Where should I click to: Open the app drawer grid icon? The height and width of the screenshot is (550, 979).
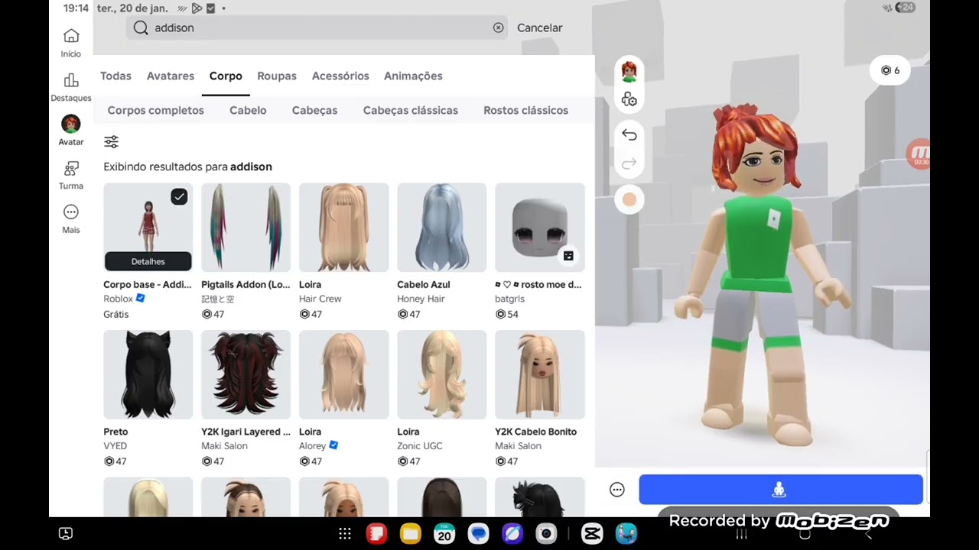click(345, 534)
